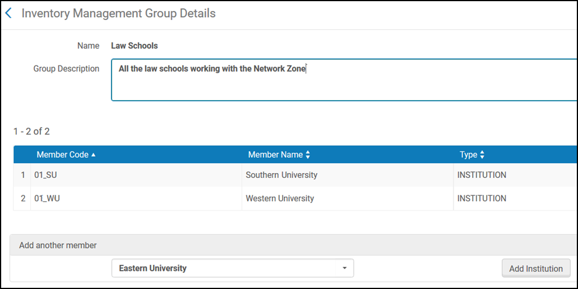Sort table by Type column header

click(468, 155)
